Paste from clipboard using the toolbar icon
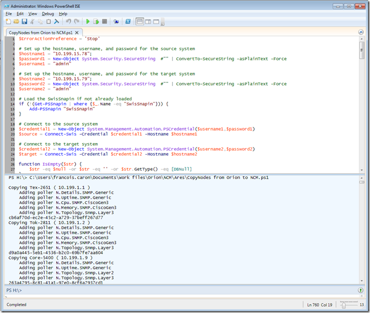Screen dimensions: 370x313 point(49,22)
